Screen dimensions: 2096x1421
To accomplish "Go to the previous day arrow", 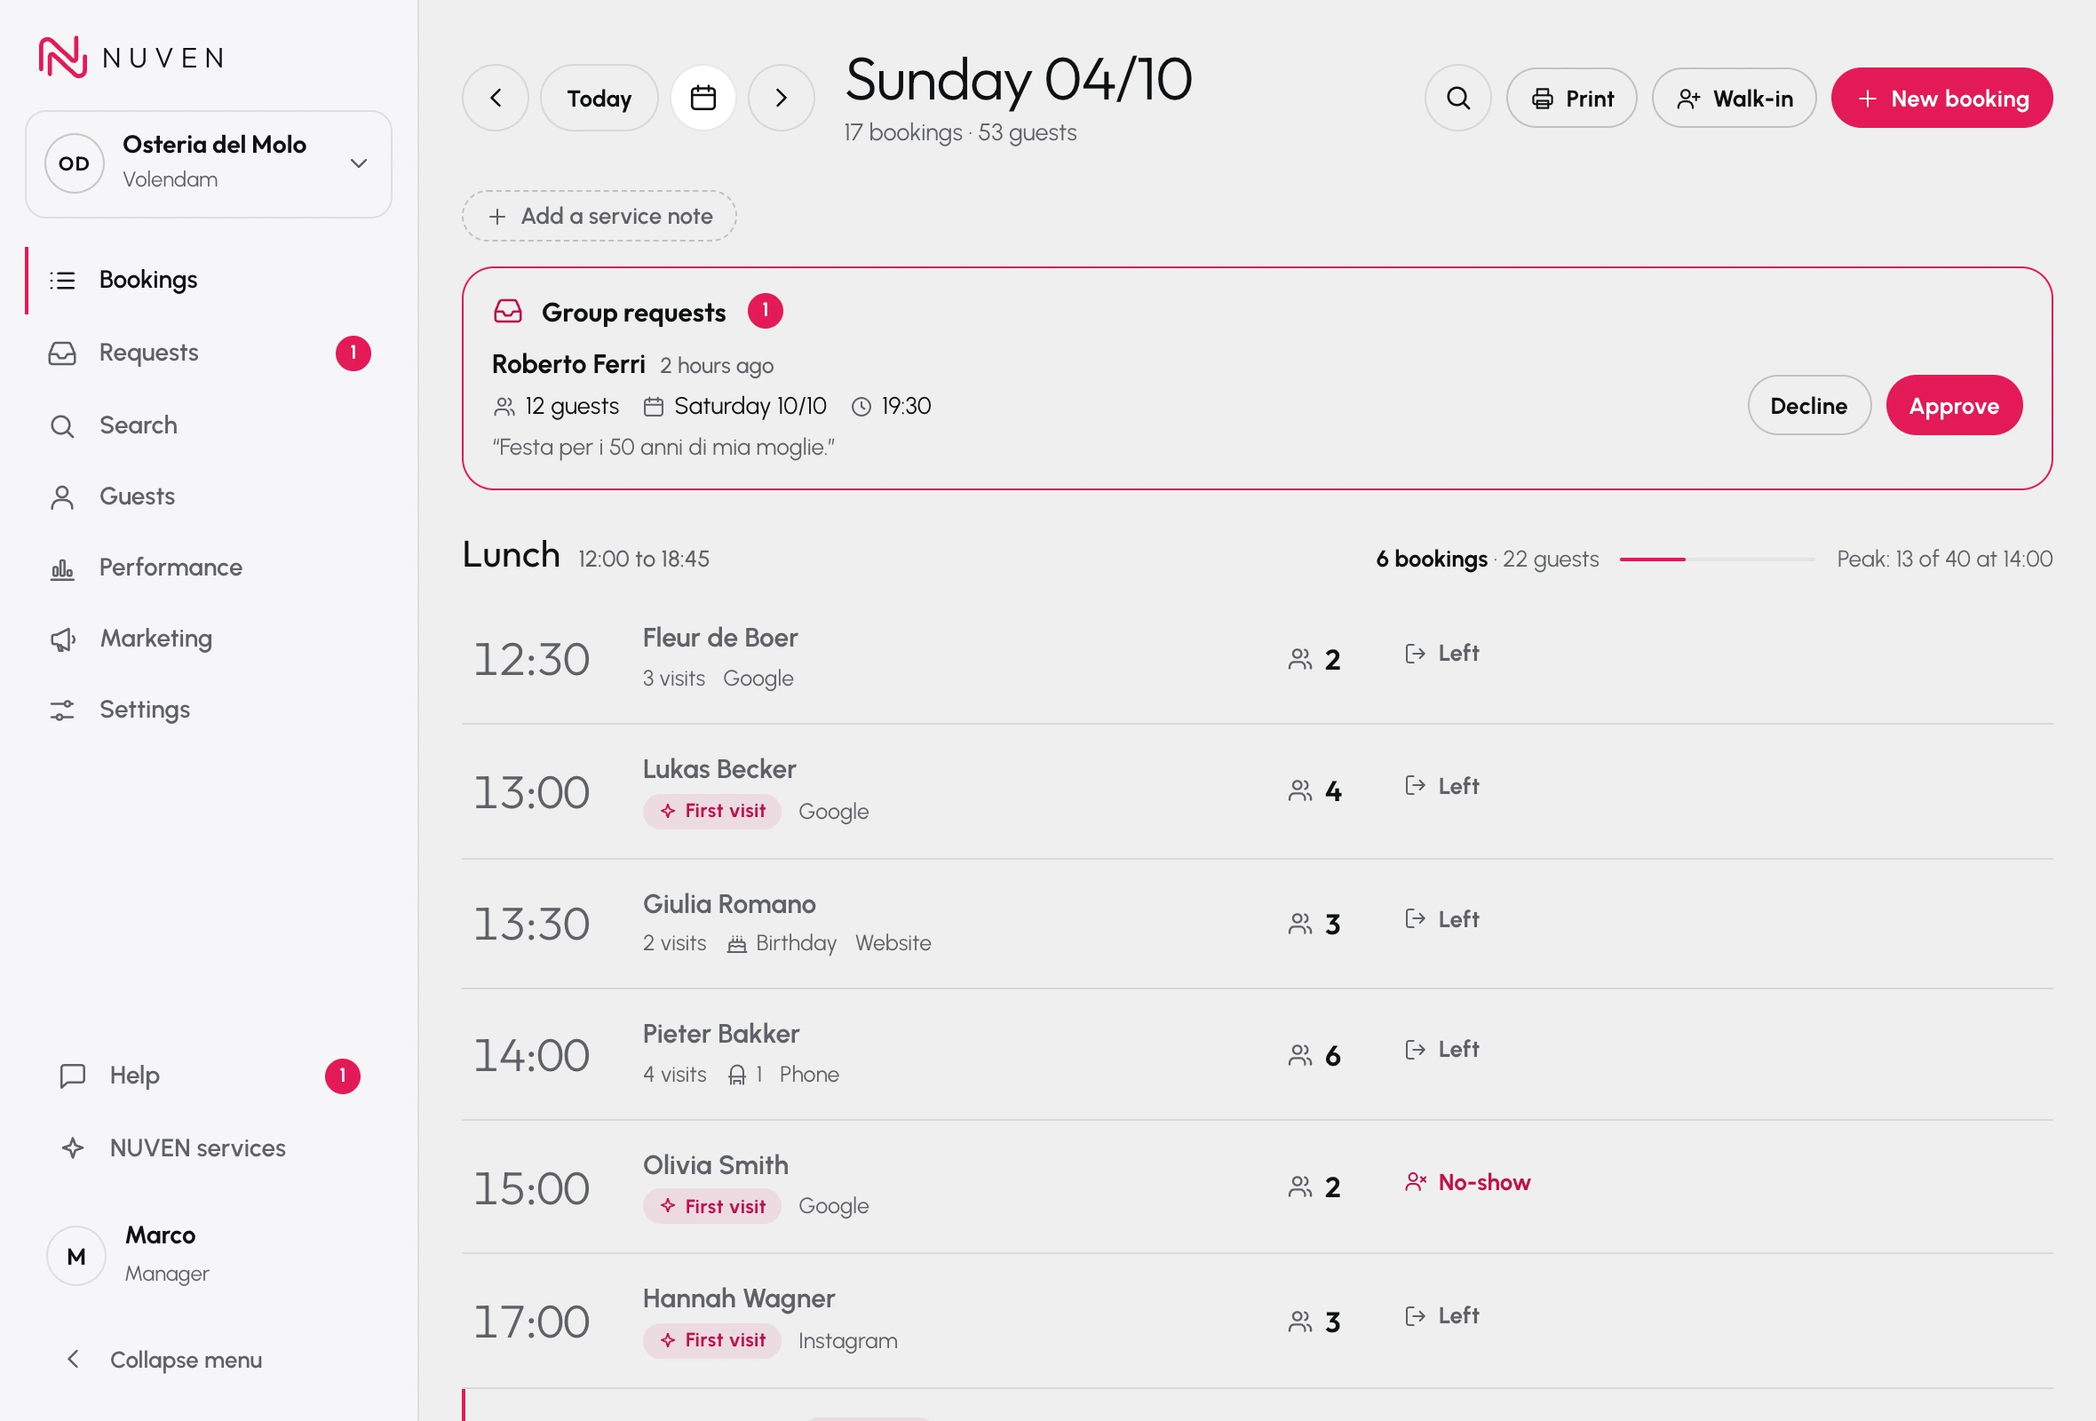I will (x=496, y=98).
